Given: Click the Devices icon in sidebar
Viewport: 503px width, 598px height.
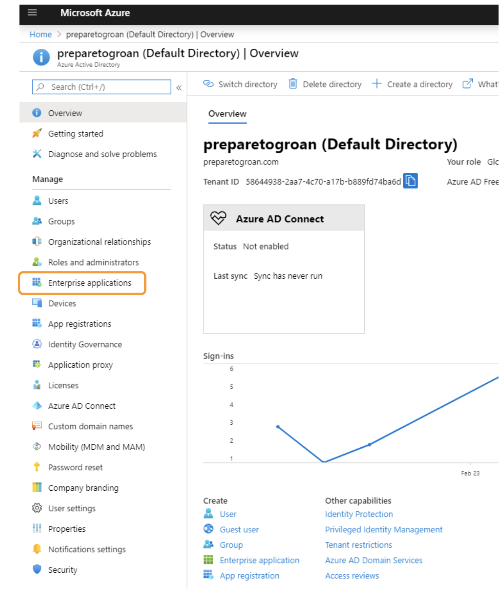Looking at the screenshot, I should point(37,303).
